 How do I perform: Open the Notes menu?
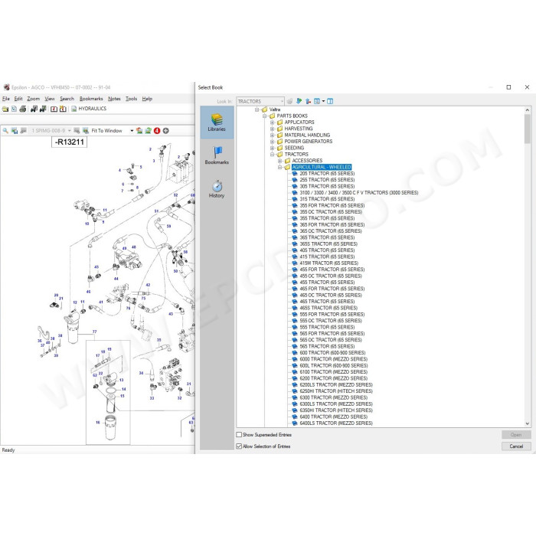[x=114, y=99]
